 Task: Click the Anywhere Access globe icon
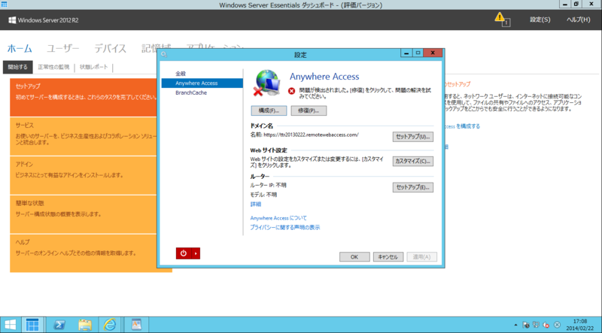pos(267,83)
